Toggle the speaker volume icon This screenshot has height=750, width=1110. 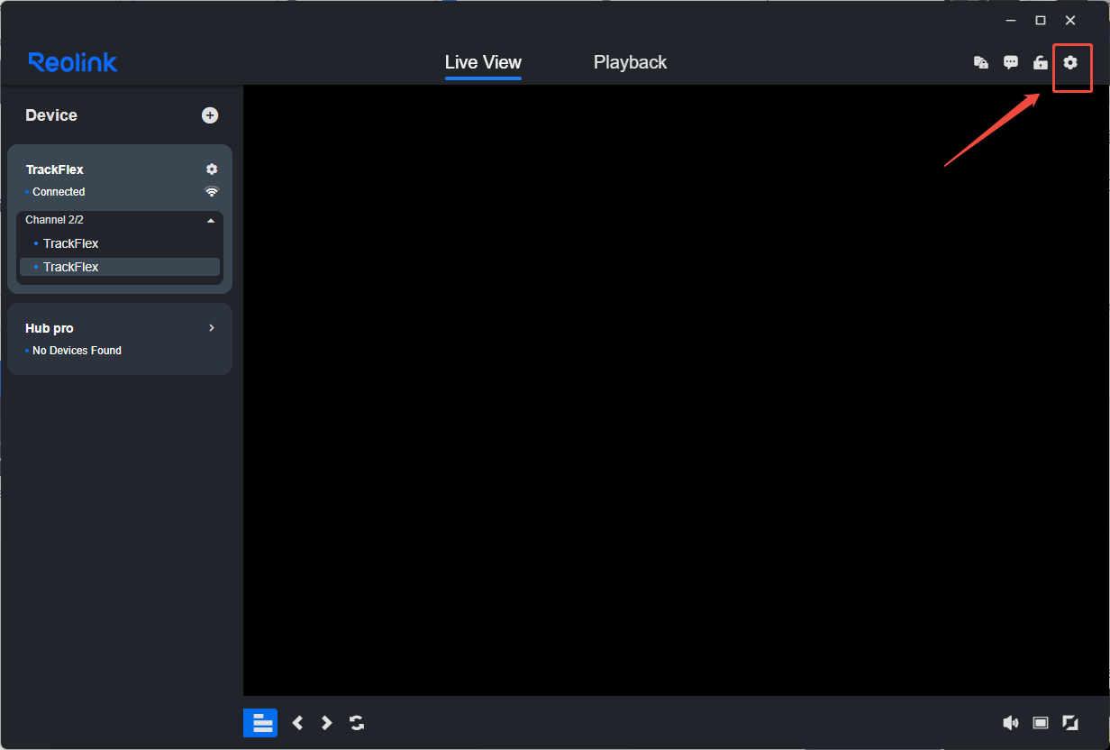pyautogui.click(x=1011, y=723)
